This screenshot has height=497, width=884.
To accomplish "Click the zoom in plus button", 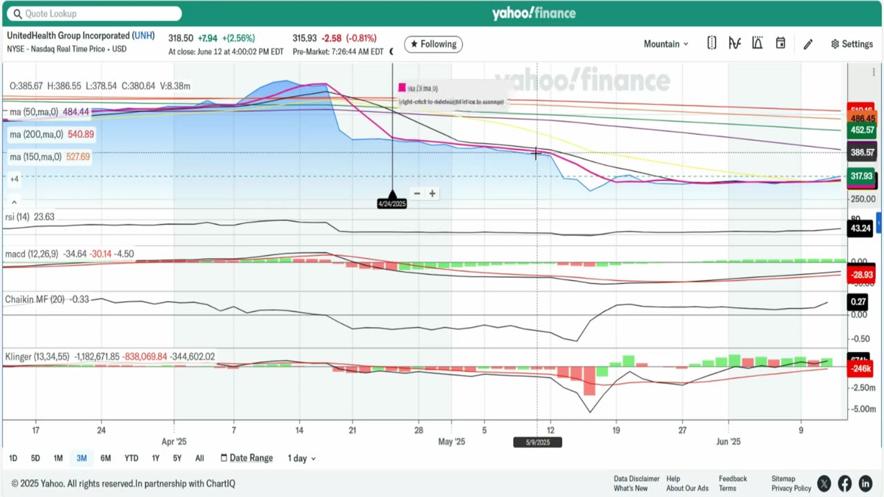I will click(432, 193).
